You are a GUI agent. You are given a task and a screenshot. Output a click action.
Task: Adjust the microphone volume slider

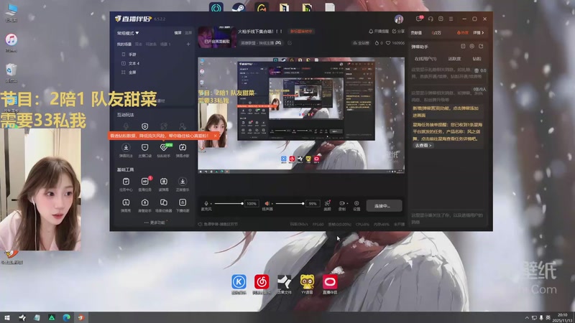[x=229, y=203]
